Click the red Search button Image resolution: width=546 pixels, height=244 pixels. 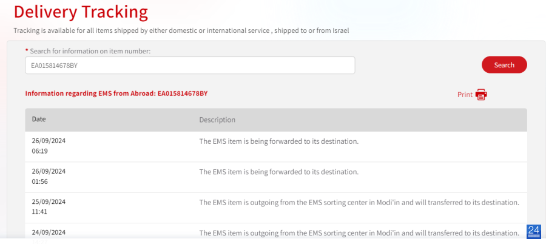click(504, 65)
